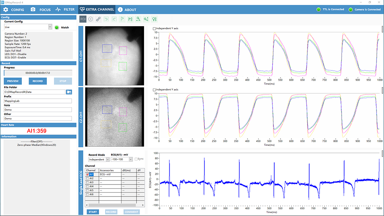Click the circled X clear ROI icon
Screen dimensions: 384x216
click(x=91, y=19)
